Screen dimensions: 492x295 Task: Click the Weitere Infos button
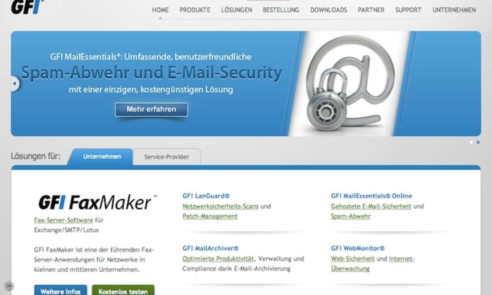click(x=61, y=290)
